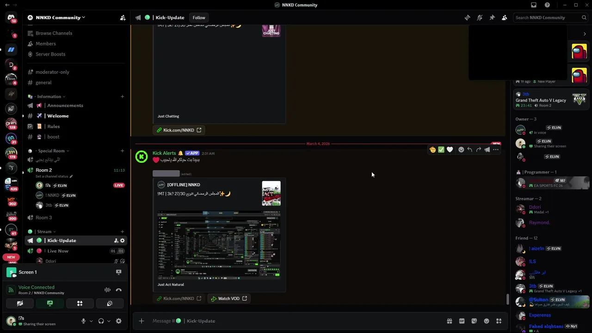
Task: Open the emoji picker icon
Action: [x=487, y=321]
